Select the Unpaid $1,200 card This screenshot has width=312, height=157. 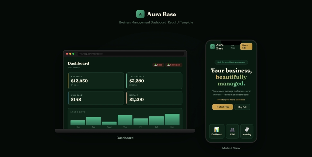click(x=154, y=98)
